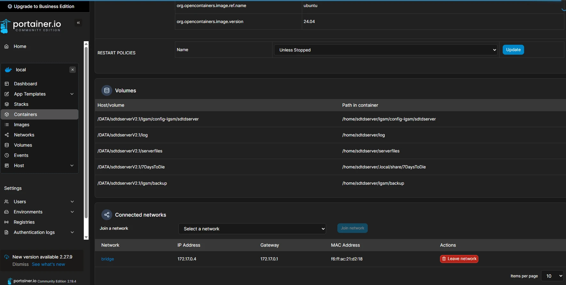Open the Stacks menu item
Viewport: 566px width, 285px height.
[x=21, y=104]
